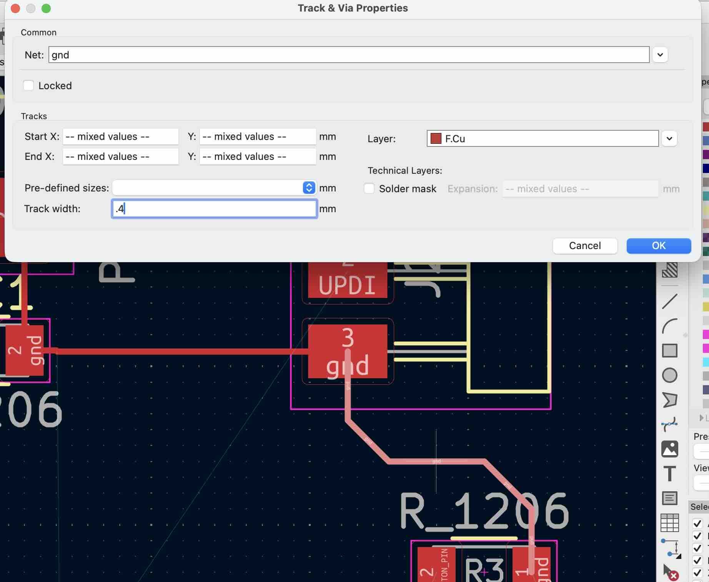Click the highlighted horizontal gnd track segment
This screenshot has height=582, width=709.
click(x=436, y=461)
